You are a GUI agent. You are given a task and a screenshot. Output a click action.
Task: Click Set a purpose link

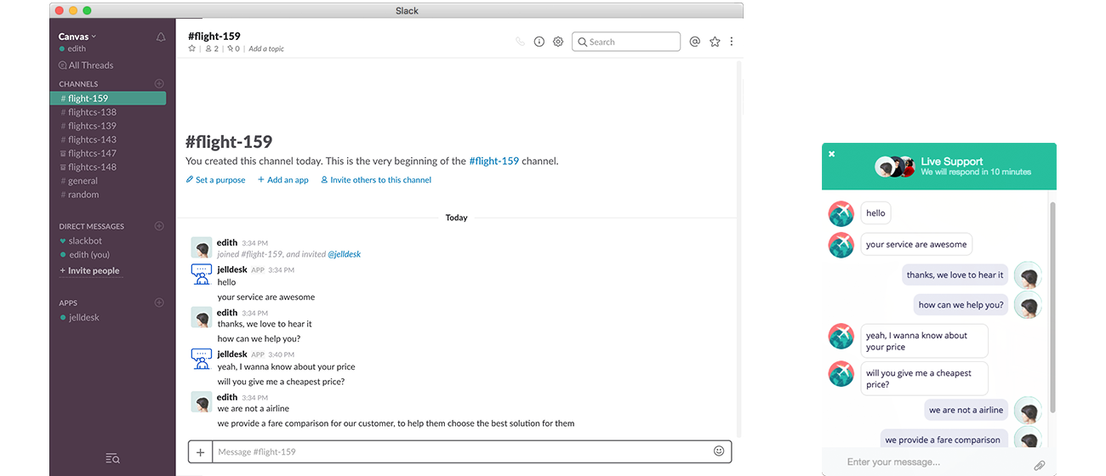216,180
